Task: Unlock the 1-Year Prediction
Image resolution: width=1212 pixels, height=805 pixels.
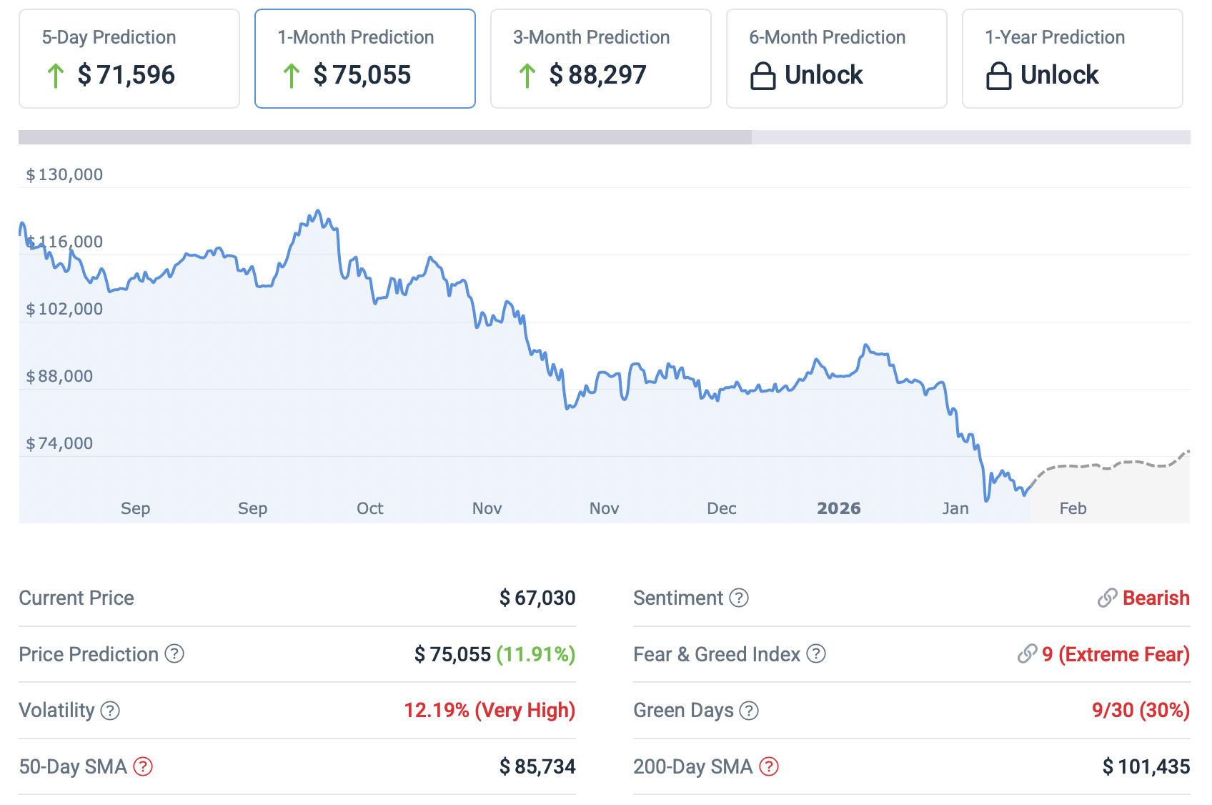Action: coord(1059,75)
